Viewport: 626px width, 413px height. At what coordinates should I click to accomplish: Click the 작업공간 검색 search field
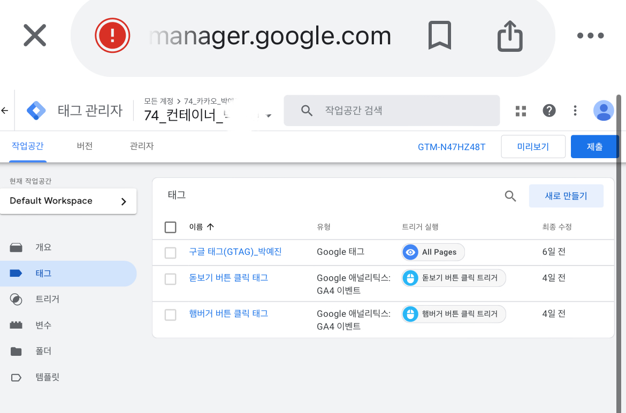coord(392,111)
